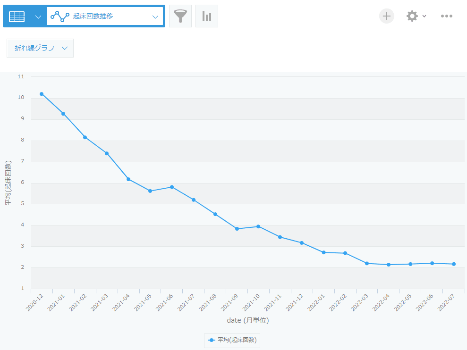Image resolution: width=467 pixels, height=350 pixels.
Task: Open the three-dot more options menu
Action: pyautogui.click(x=447, y=16)
